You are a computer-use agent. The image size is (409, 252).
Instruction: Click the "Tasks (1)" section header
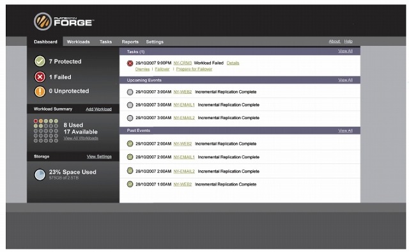[135, 52]
